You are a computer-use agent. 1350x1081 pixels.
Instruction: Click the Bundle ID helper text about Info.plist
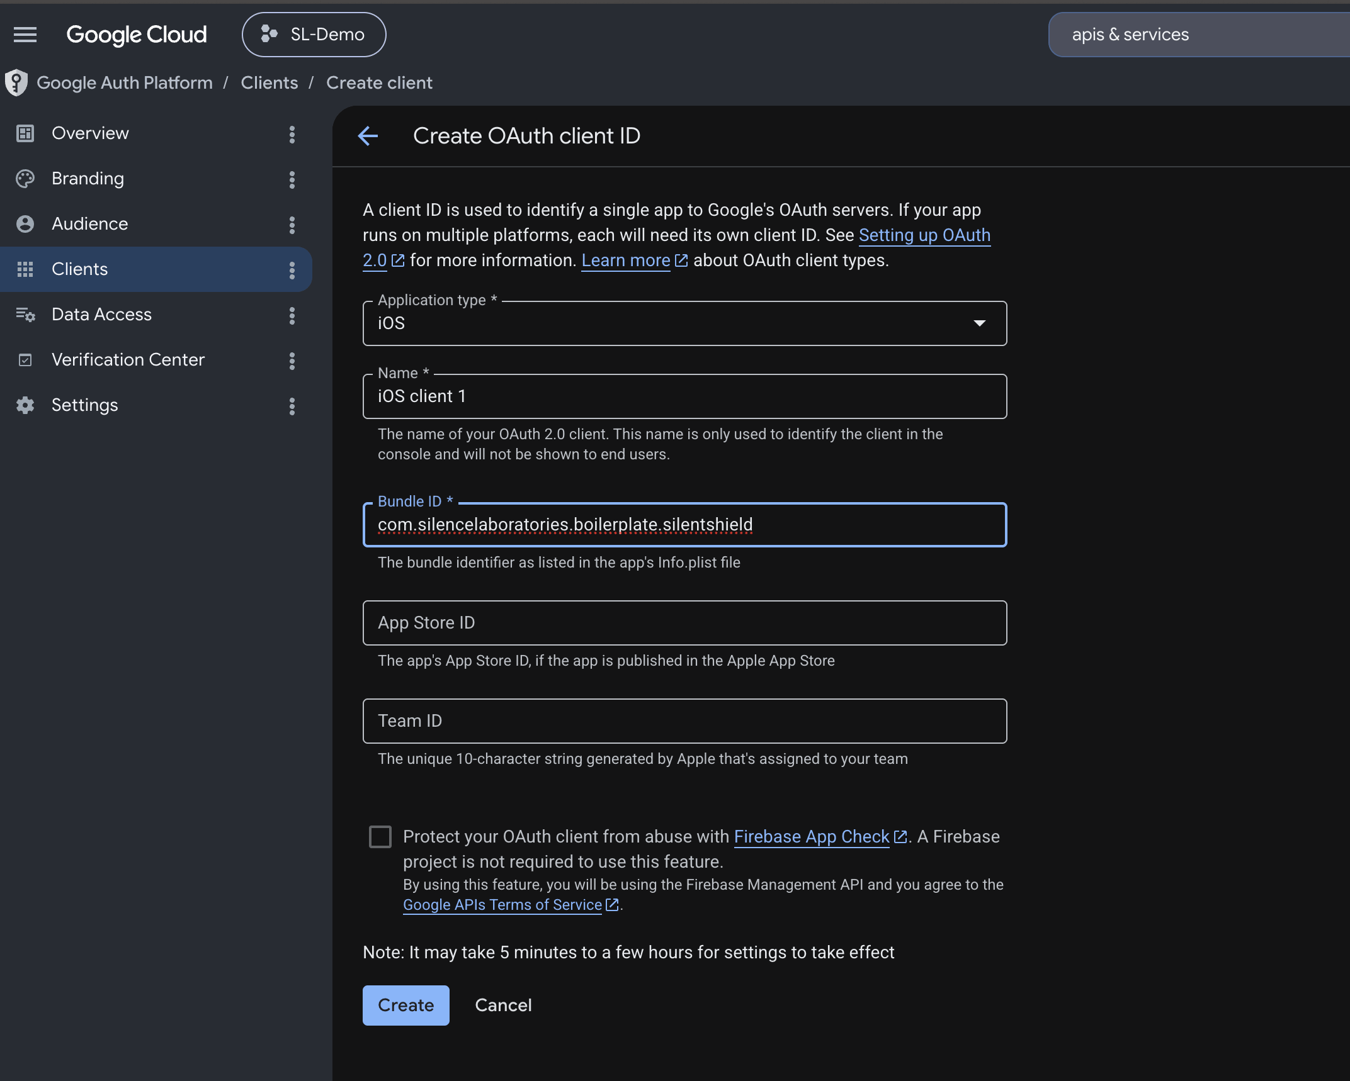click(x=559, y=563)
